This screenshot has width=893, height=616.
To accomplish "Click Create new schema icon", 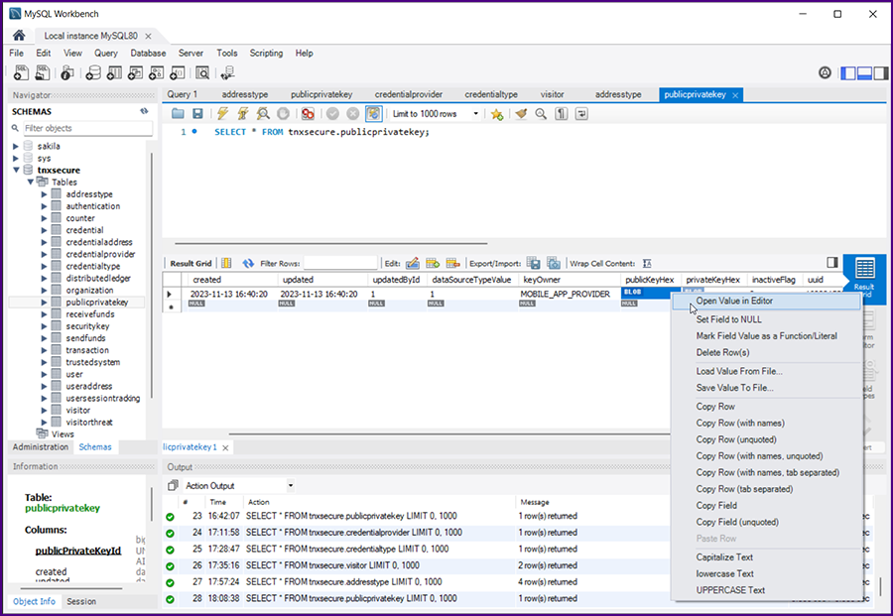I will [93, 72].
